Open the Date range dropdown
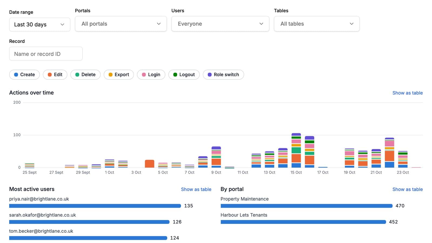The height and width of the screenshot is (243, 432). (x=40, y=25)
